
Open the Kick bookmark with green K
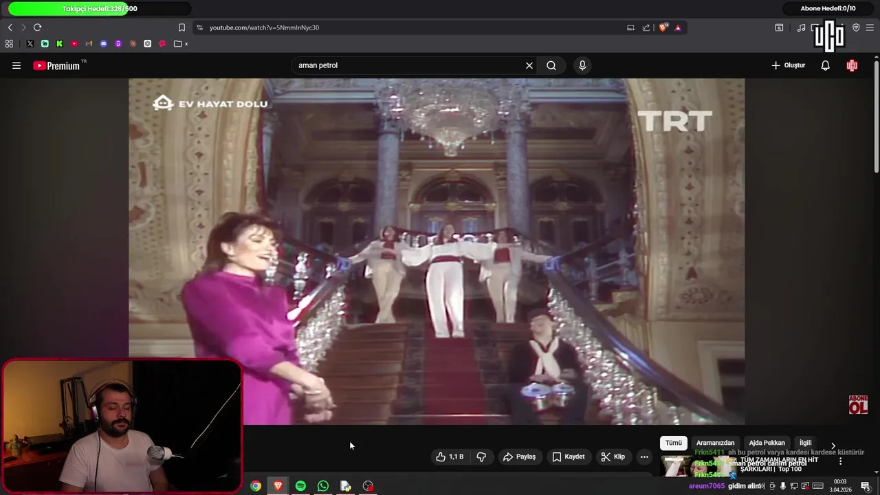click(59, 43)
